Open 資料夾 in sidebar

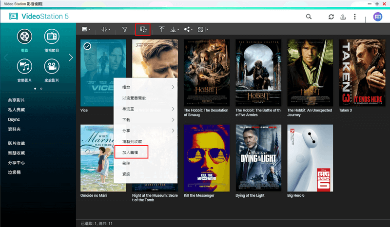tap(14, 129)
